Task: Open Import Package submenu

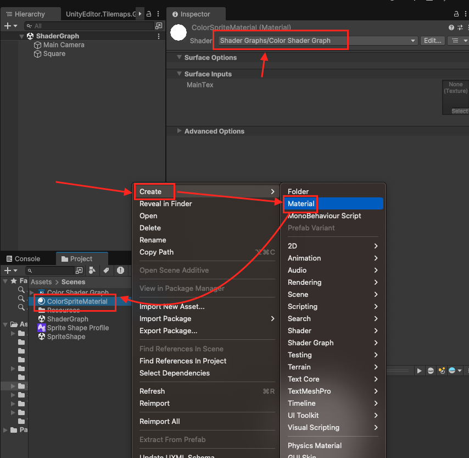Action: tap(207, 319)
